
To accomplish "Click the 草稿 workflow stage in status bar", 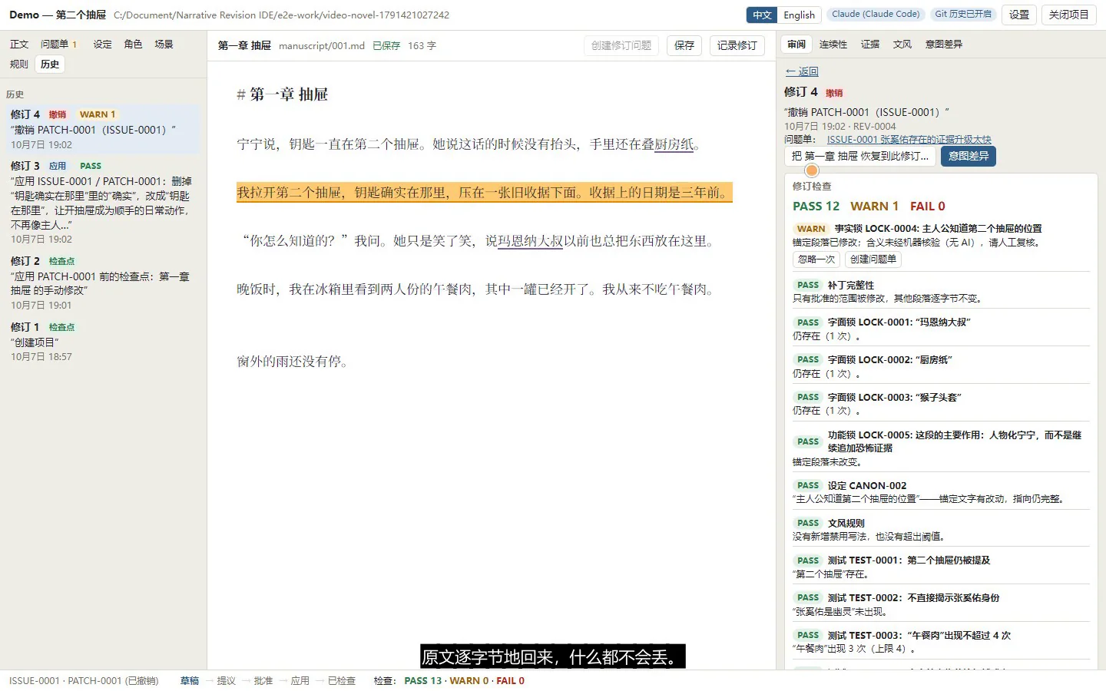I will click(x=190, y=681).
